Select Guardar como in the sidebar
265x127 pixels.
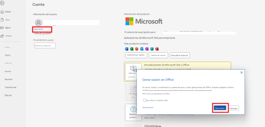click(x=8, y=63)
